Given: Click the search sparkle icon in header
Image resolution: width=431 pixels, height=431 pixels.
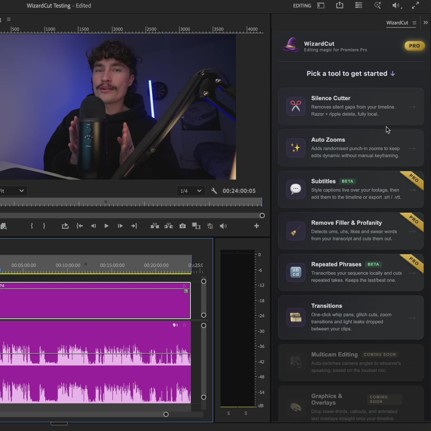Looking at the screenshot, I should point(378,5).
